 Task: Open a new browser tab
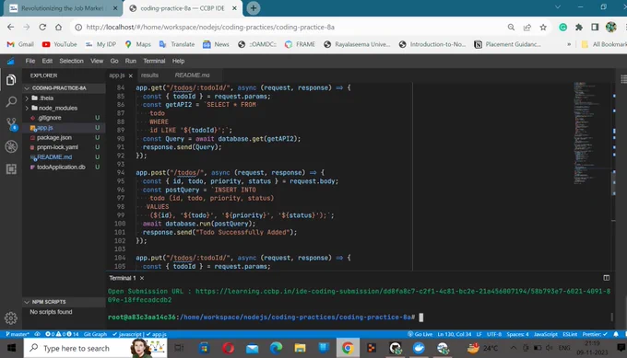click(254, 8)
